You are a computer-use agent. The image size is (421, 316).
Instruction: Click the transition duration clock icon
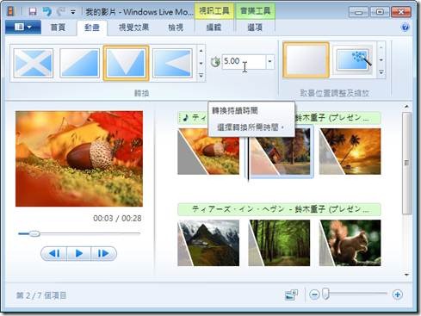tap(215, 61)
